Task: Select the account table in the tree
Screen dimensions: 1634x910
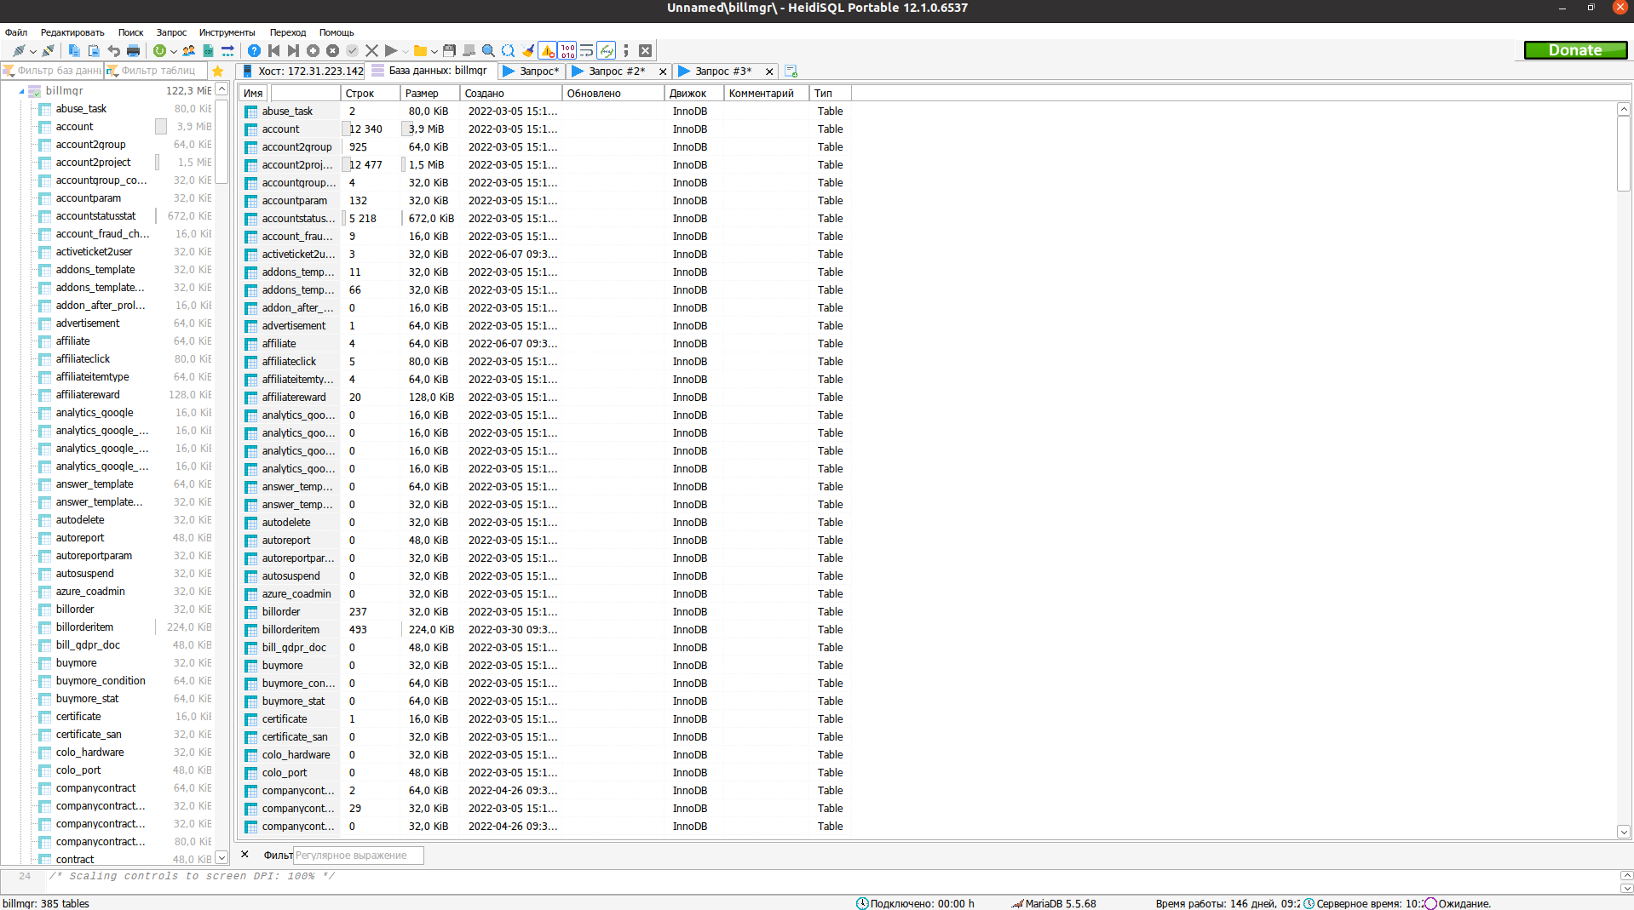Action: pos(74,127)
